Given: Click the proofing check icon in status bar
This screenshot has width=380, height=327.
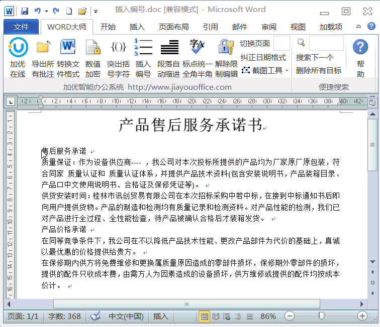Looking at the screenshot, I should (95, 316).
